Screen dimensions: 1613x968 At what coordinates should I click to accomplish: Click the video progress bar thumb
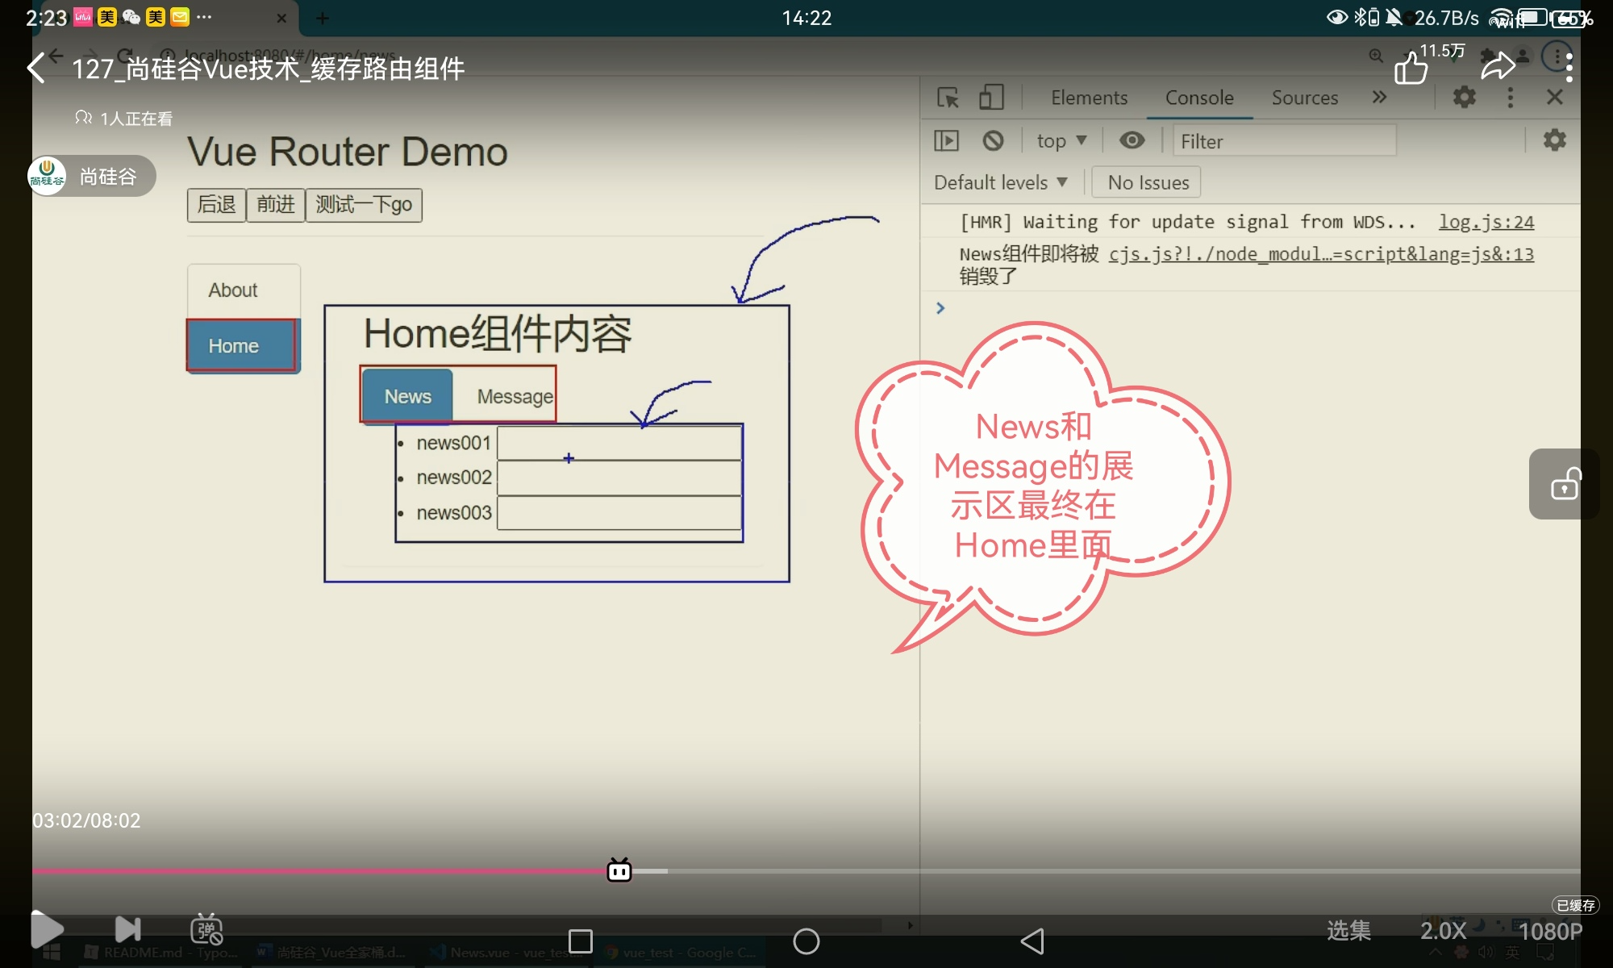(619, 870)
